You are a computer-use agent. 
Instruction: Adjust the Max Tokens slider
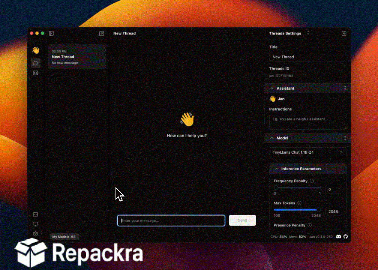point(297,210)
